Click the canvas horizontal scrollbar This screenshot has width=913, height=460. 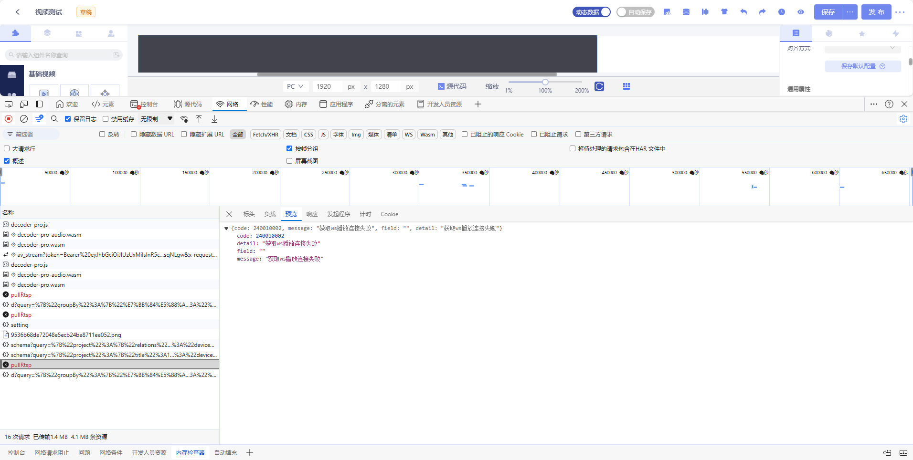(x=407, y=74)
